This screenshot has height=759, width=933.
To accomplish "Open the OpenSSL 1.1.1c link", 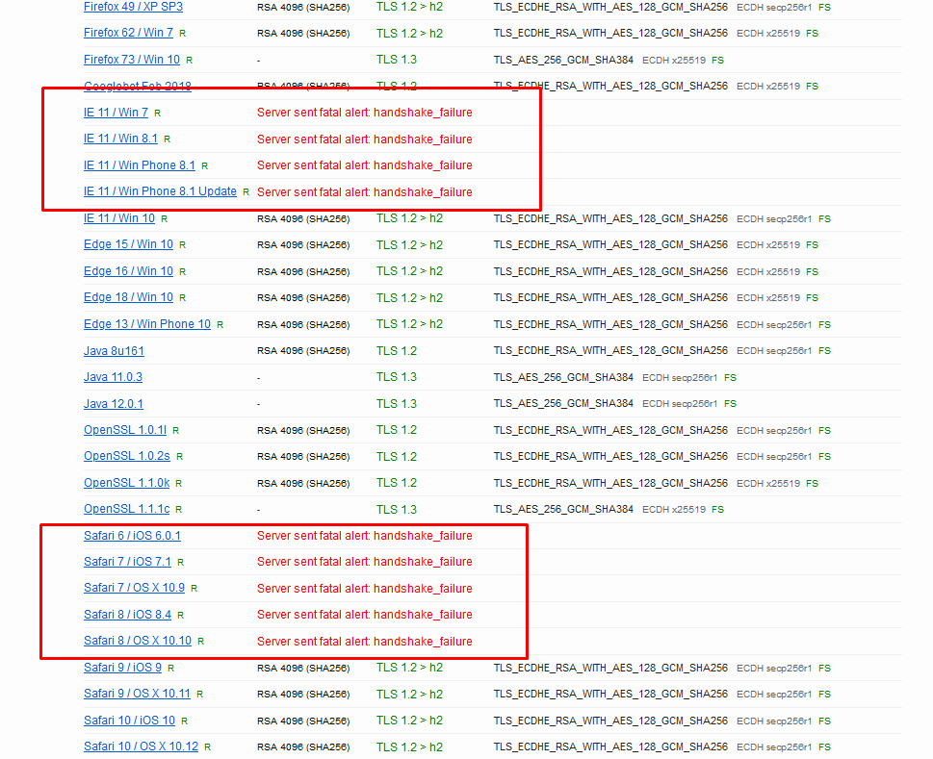I will pyautogui.click(x=126, y=509).
